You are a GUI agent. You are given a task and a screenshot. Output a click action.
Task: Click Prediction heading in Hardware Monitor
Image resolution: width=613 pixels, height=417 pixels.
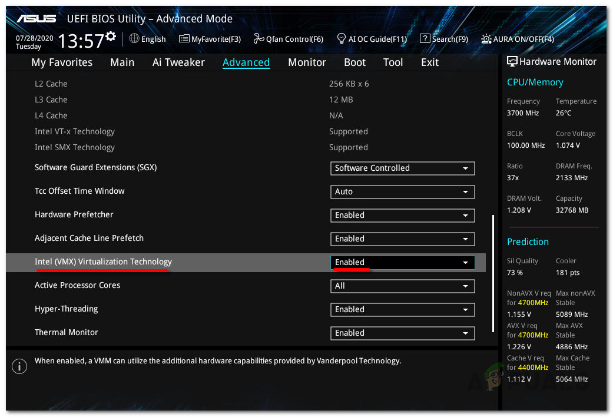coord(528,241)
